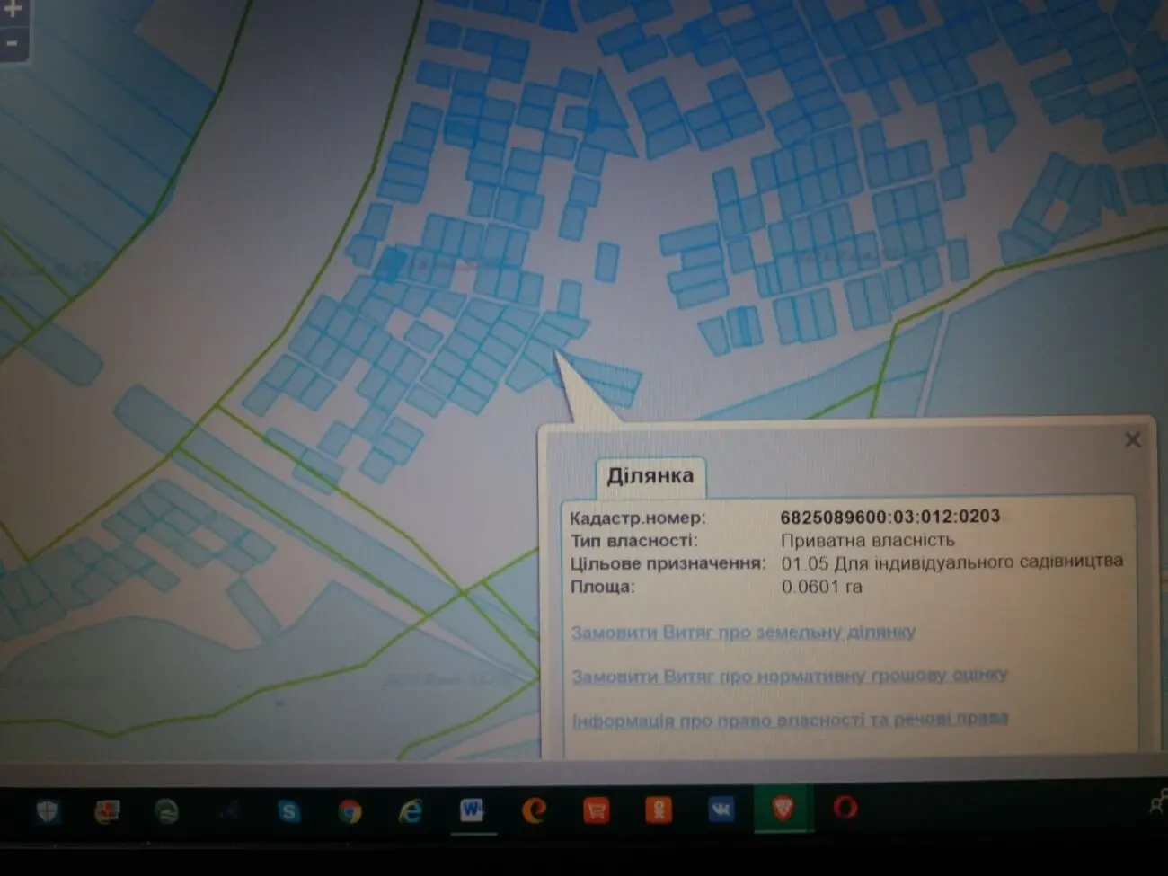Open Internet Explorer taskbar icon
Screen dimensions: 1168x876
pyautogui.click(x=411, y=811)
